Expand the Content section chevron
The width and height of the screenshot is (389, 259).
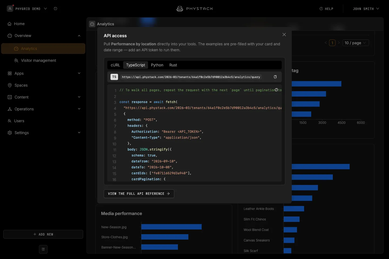tap(79, 97)
